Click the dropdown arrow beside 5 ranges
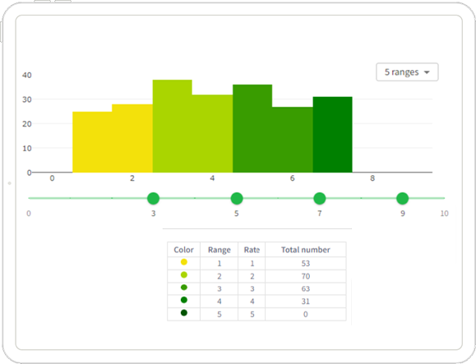This screenshot has width=476, height=364. pos(427,72)
